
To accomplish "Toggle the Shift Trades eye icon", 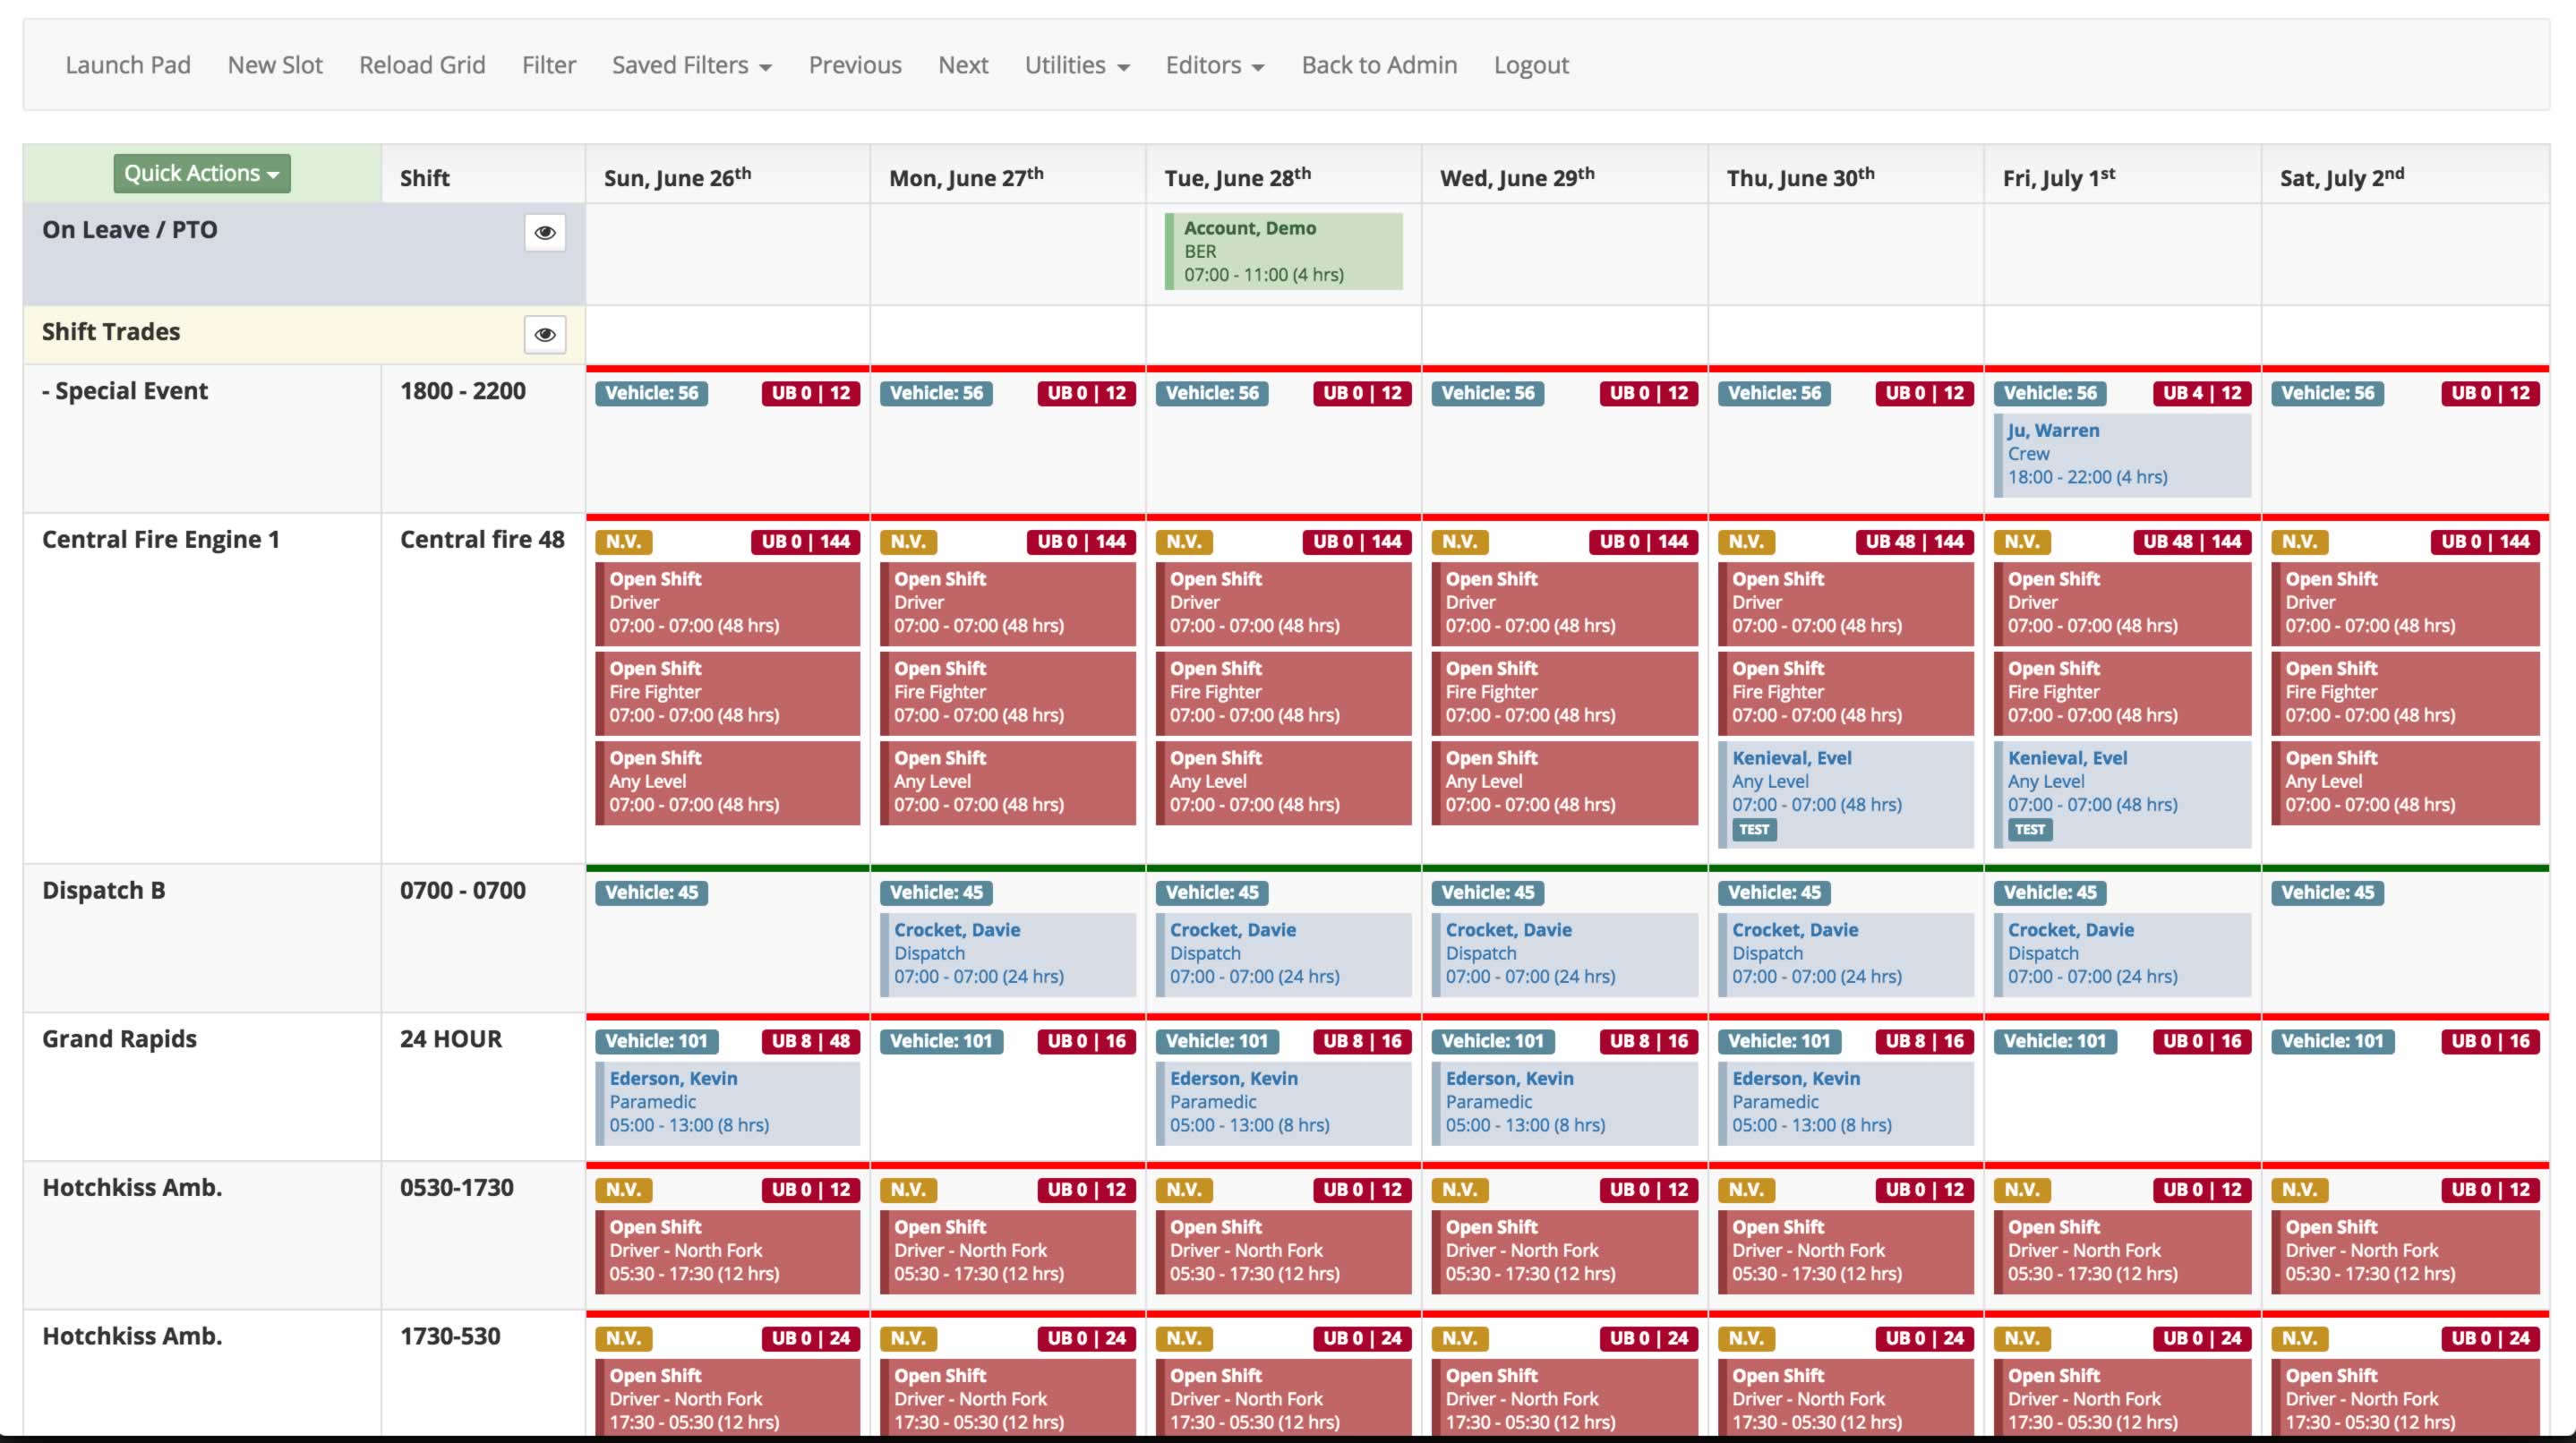I will 545,334.
